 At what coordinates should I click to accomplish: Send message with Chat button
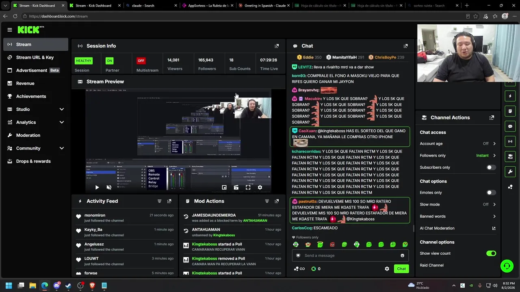pos(401,269)
